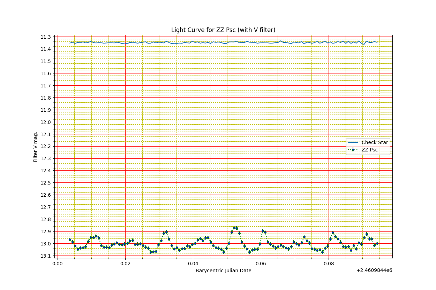Image resolution: width=436 pixels, height=290 pixels.
Task: Click the 0.08 x-axis tick label
Action: [329, 264]
